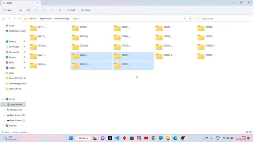253x142 pixels.
Task: Select the 202011__ folder
Action: tap(175, 28)
